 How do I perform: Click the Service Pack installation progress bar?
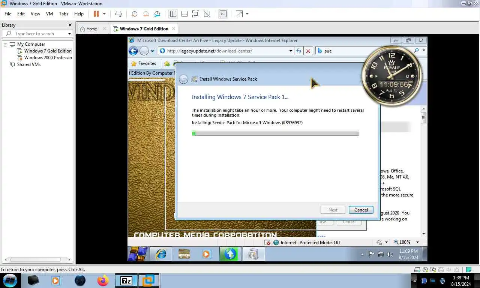275,133
